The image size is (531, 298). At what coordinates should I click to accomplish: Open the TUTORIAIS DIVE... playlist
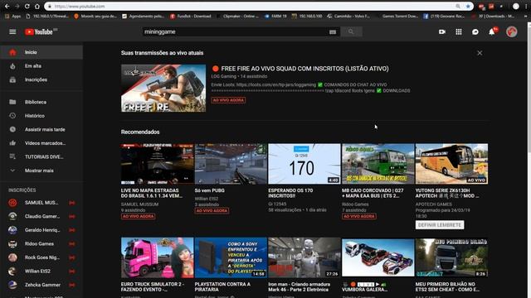(x=41, y=156)
